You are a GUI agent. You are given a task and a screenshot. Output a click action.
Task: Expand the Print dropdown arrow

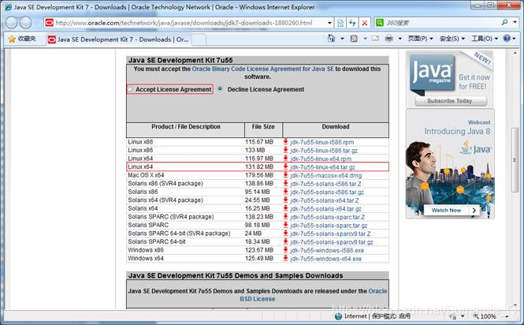point(400,39)
